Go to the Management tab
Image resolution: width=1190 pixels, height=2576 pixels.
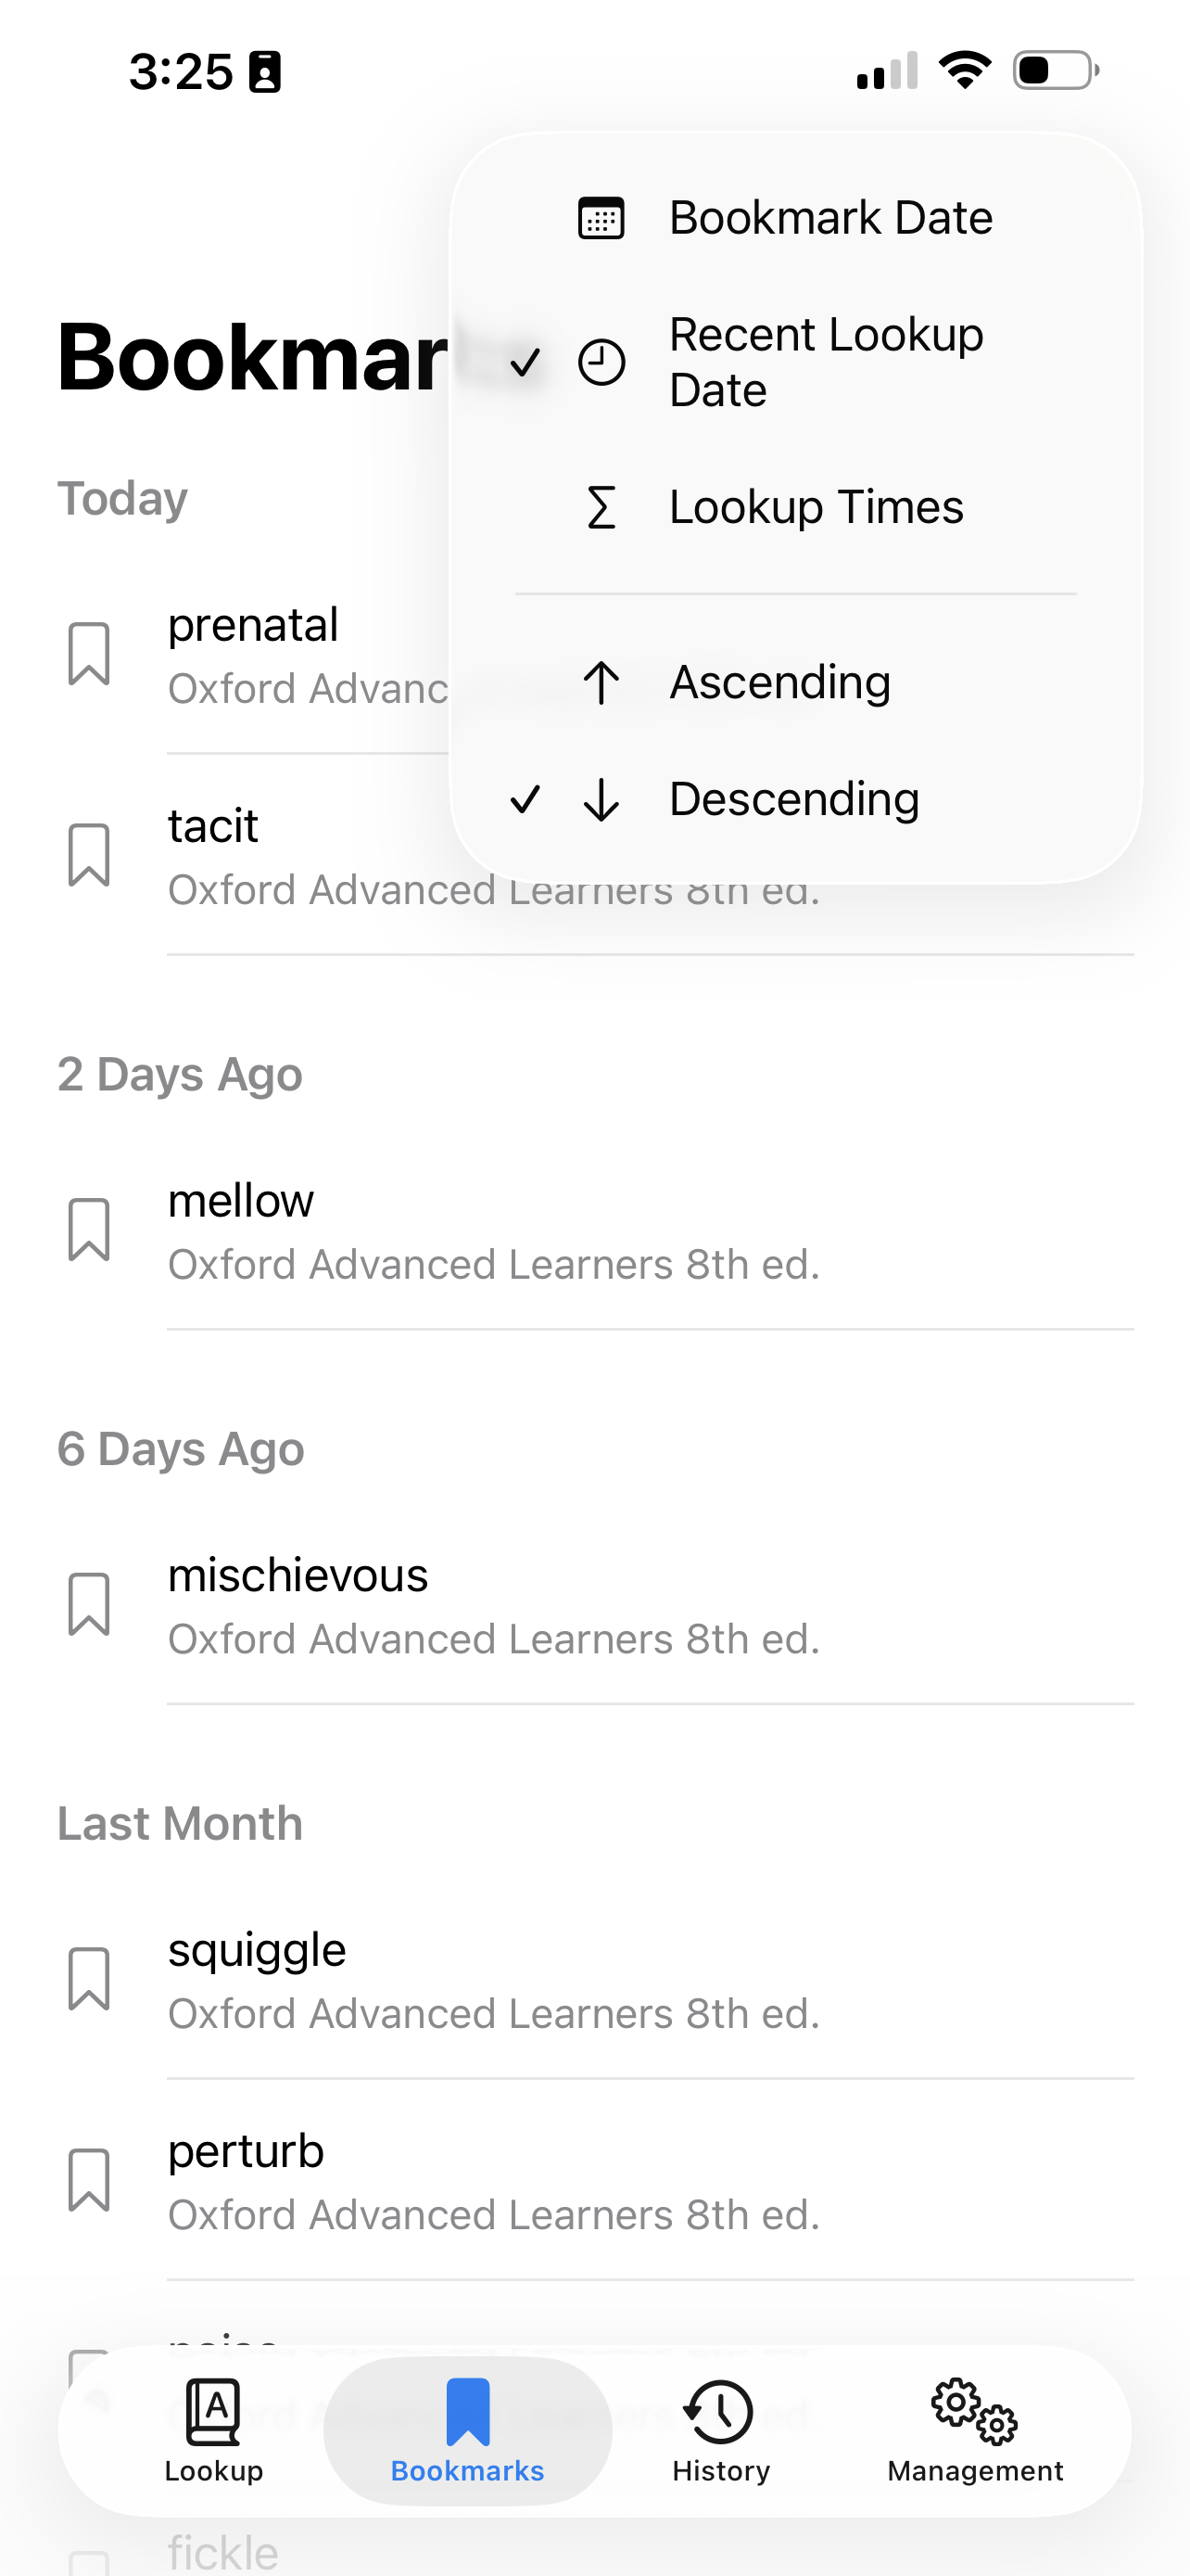click(x=974, y=2431)
